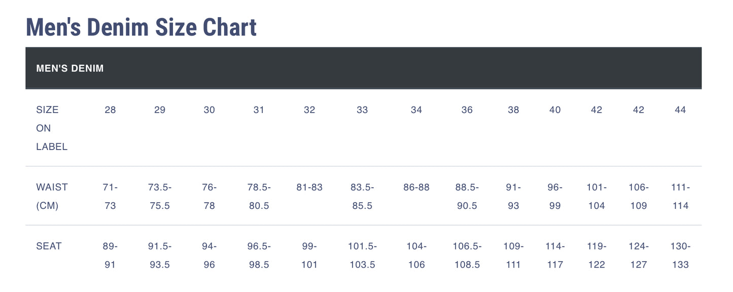Select the MEN'S DENIM table header
The height and width of the screenshot is (292, 733).
[70, 68]
